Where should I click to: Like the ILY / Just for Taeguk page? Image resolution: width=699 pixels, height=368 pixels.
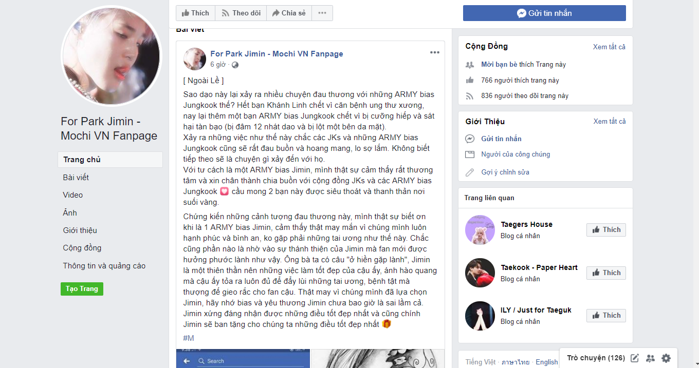point(606,315)
